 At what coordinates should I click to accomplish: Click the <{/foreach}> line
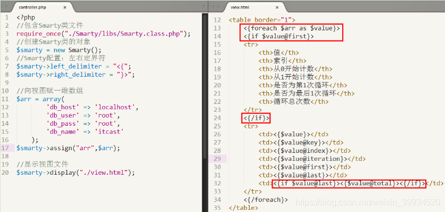tap(266, 200)
